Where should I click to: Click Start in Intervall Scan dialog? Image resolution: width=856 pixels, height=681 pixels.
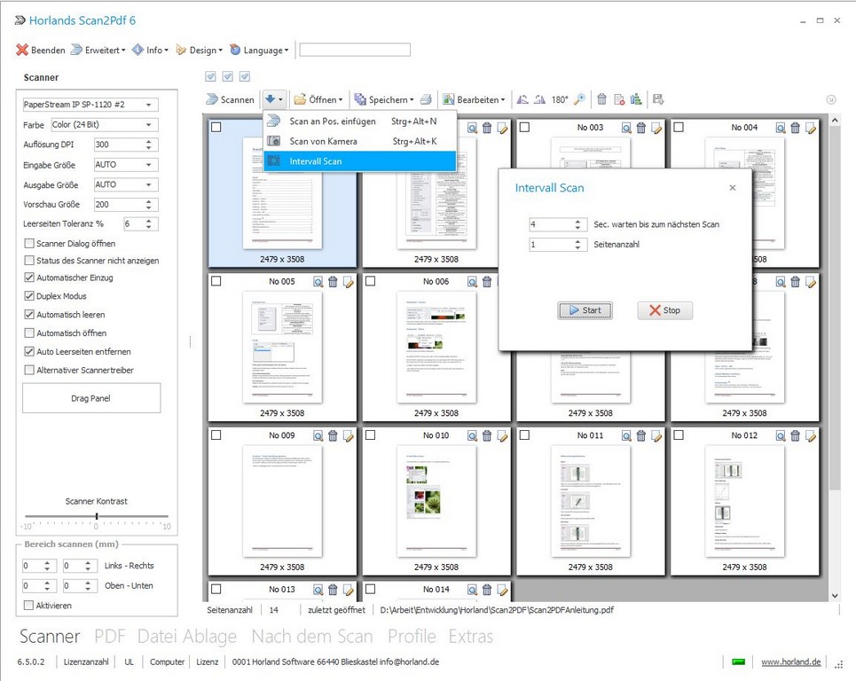click(585, 310)
